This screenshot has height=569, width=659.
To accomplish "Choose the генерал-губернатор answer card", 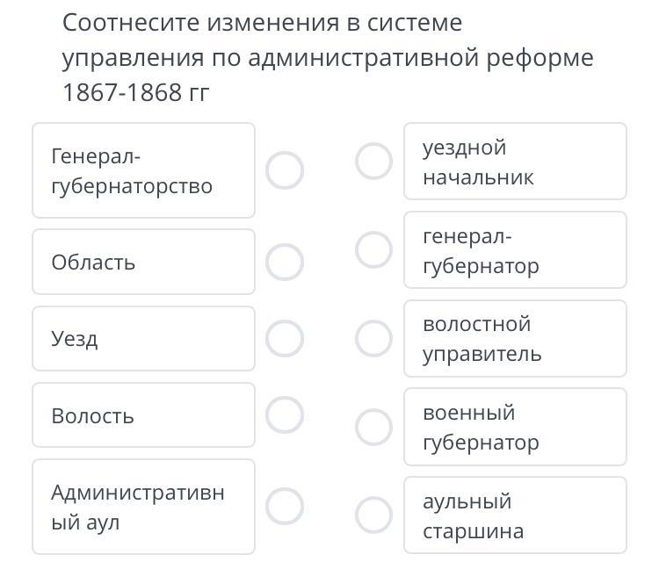I will click(x=515, y=250).
